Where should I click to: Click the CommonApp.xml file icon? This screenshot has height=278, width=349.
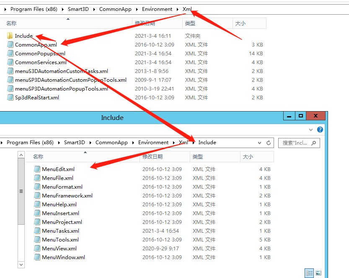click(x=10, y=44)
